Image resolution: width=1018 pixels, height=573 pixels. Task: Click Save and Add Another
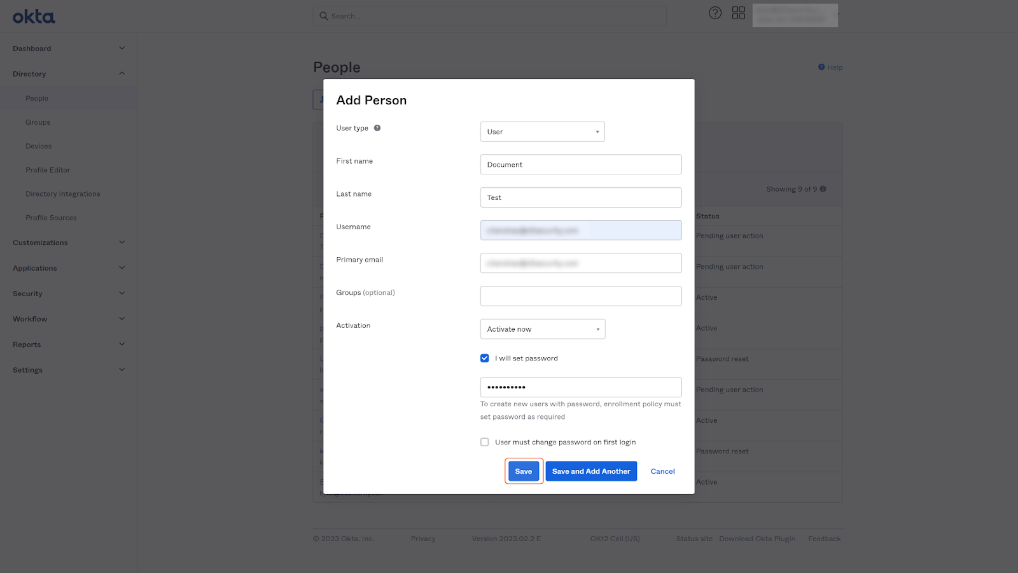coord(591,471)
